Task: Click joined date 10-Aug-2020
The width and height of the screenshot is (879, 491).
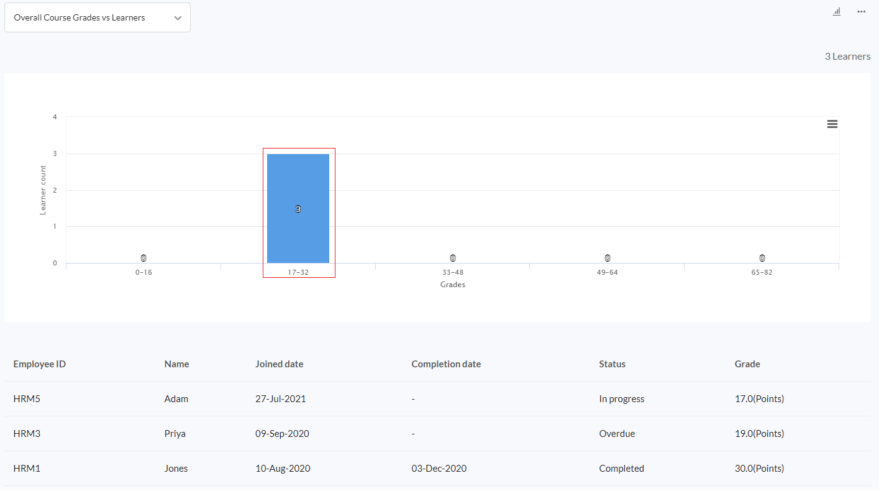Action: [283, 468]
